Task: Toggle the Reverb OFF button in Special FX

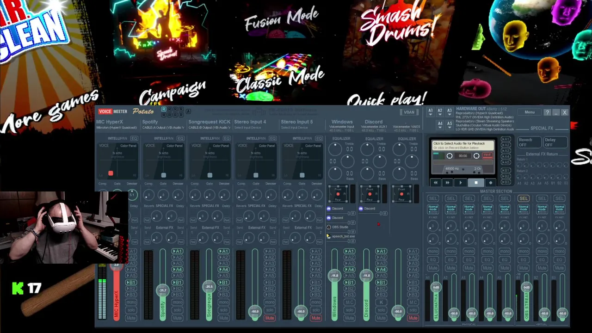Action: coord(529,142)
